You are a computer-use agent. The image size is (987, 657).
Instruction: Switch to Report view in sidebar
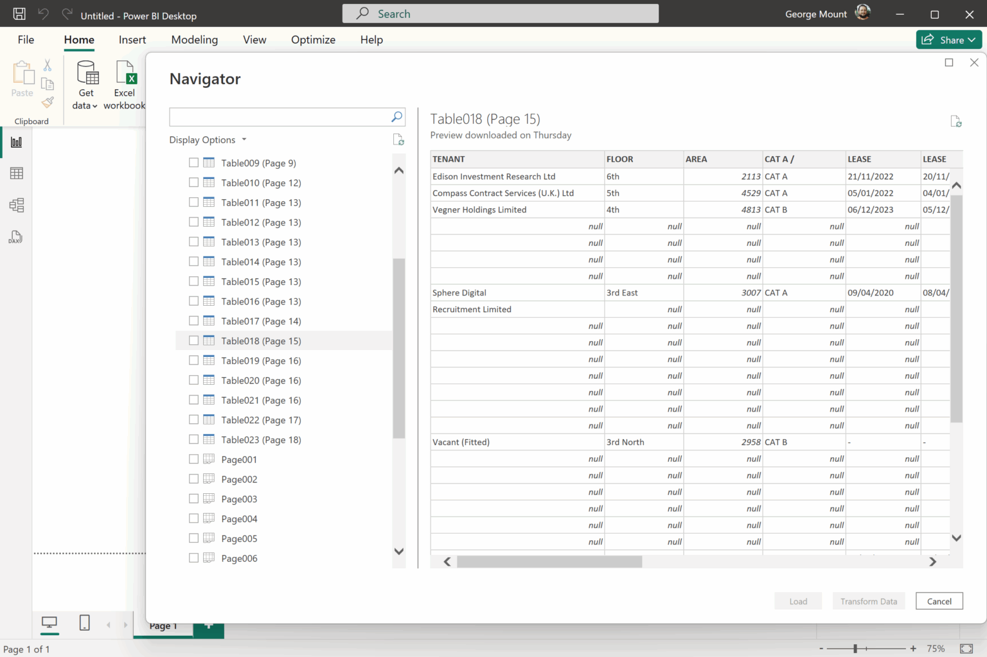click(x=17, y=142)
